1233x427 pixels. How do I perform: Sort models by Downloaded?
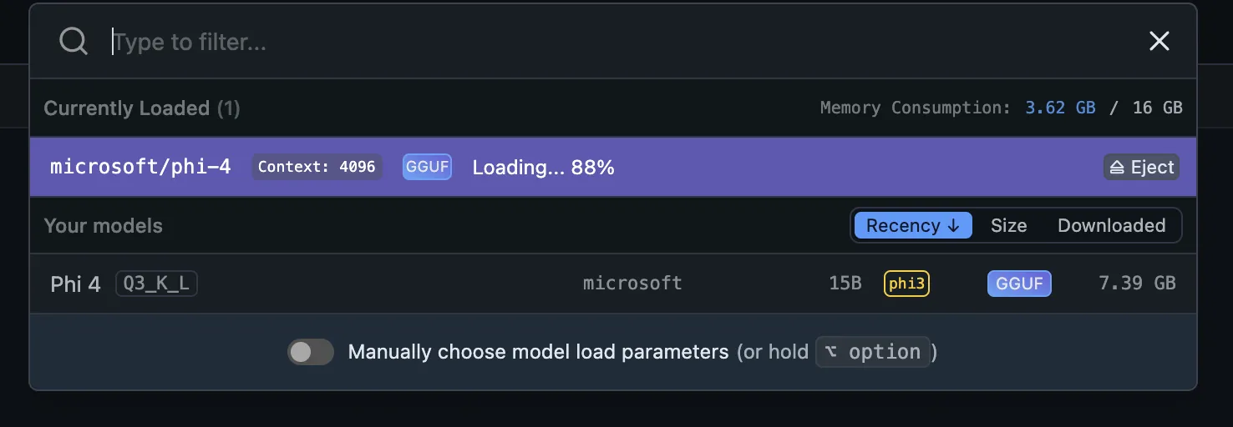point(1111,225)
